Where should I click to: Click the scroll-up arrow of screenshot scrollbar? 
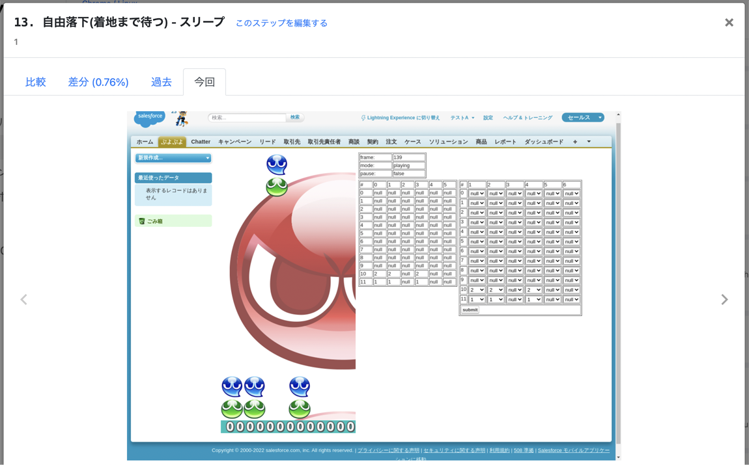click(x=618, y=114)
